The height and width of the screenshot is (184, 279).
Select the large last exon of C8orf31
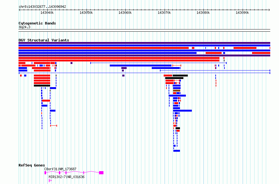[x=101, y=173]
